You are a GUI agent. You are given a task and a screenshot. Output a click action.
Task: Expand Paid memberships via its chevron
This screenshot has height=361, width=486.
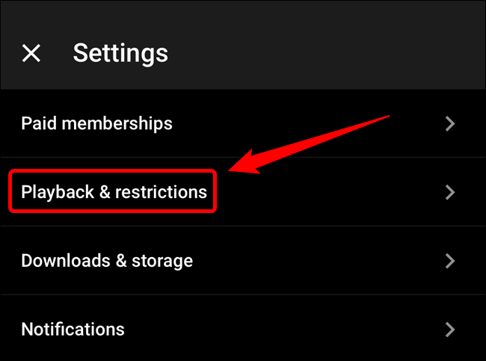[449, 123]
